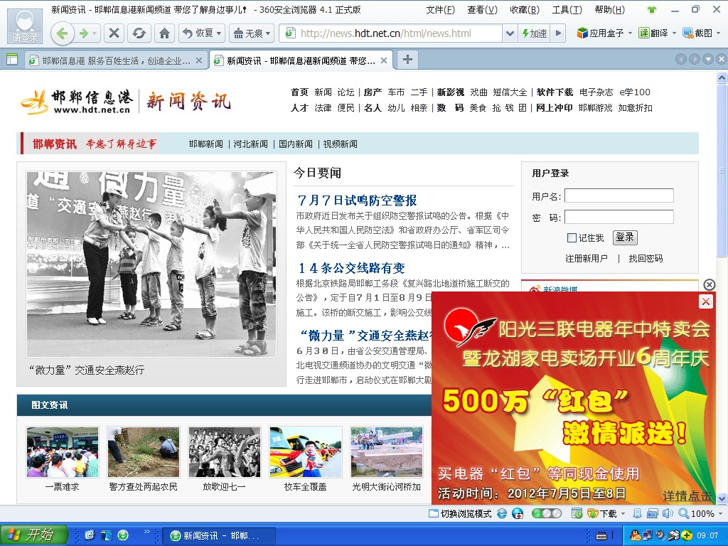Click the 切换浏览模式 status bar button
This screenshot has width=728, height=546.
pyautogui.click(x=460, y=513)
